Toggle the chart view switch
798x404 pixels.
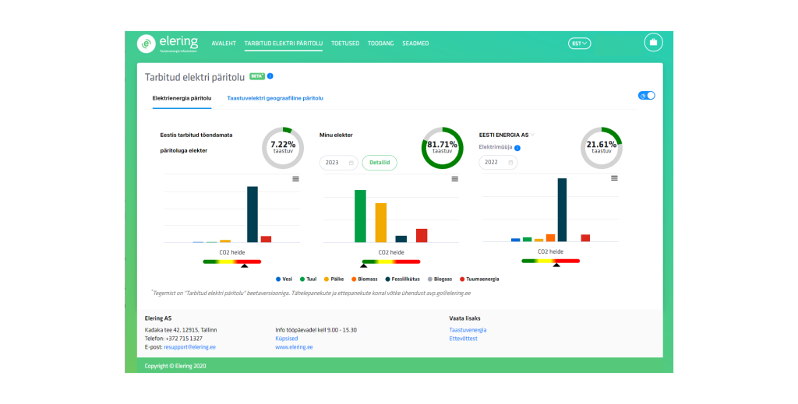[646, 96]
